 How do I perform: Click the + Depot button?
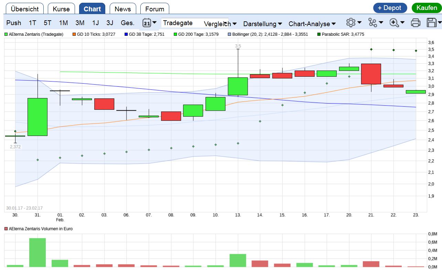pyautogui.click(x=390, y=8)
